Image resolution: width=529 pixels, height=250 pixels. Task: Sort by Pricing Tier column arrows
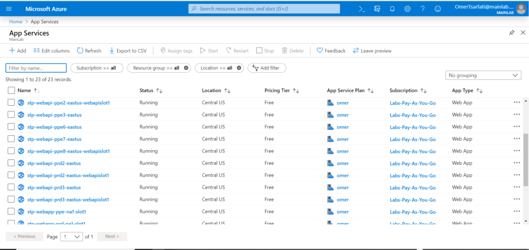pos(296,91)
